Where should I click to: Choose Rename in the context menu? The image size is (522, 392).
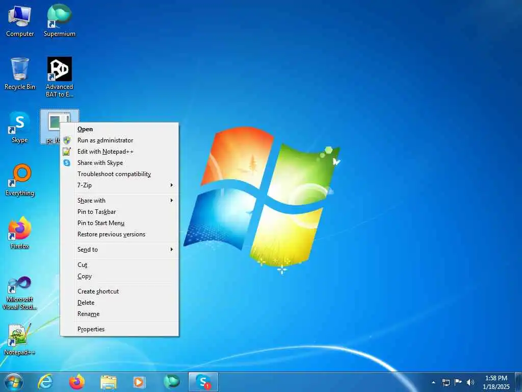[x=119, y=314]
